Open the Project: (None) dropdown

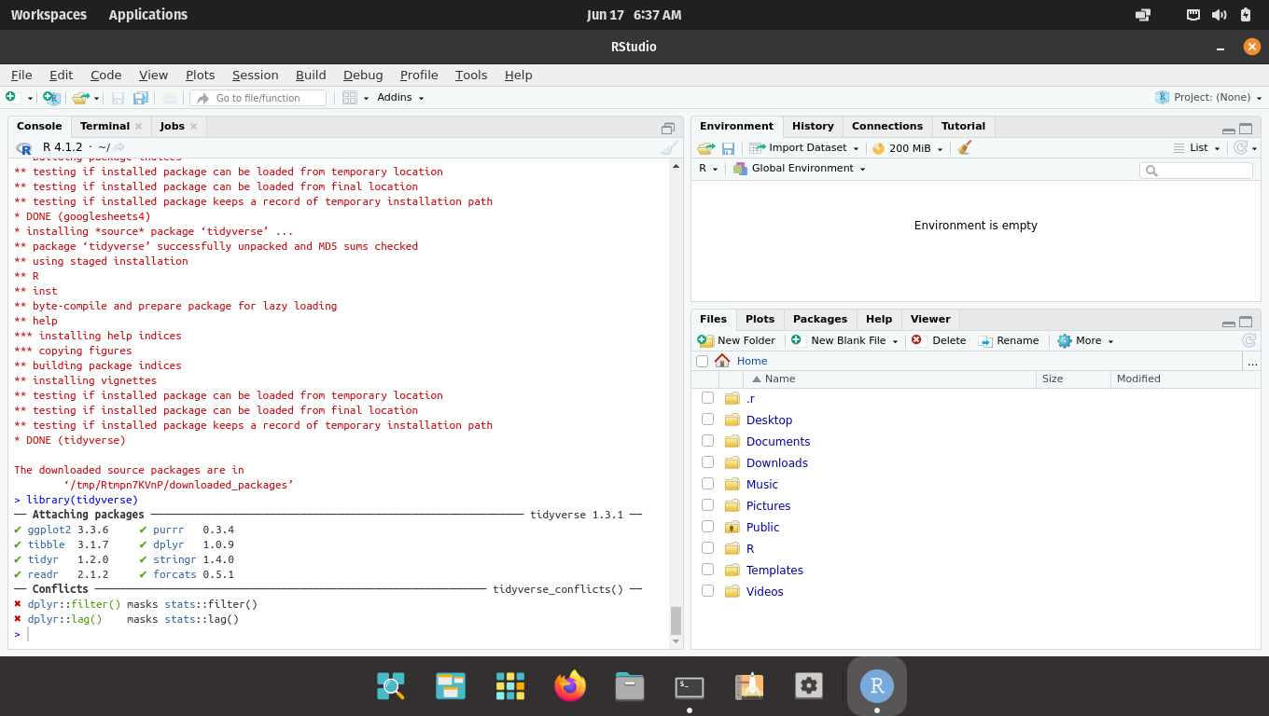coord(1209,98)
